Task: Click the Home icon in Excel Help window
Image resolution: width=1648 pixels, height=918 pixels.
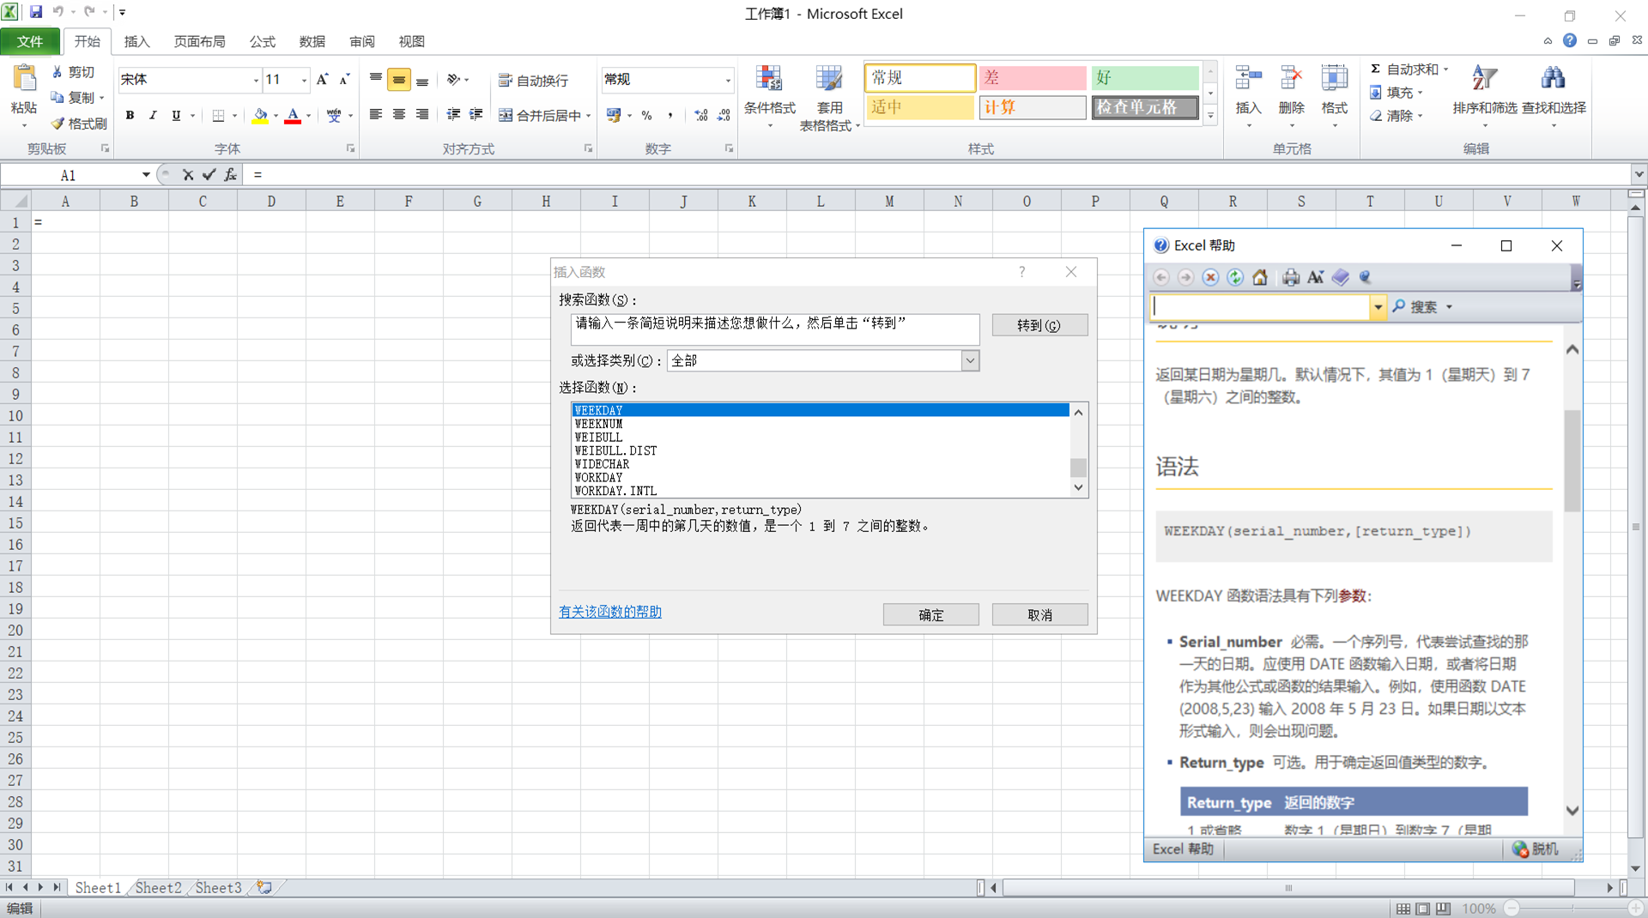Action: 1260,277
